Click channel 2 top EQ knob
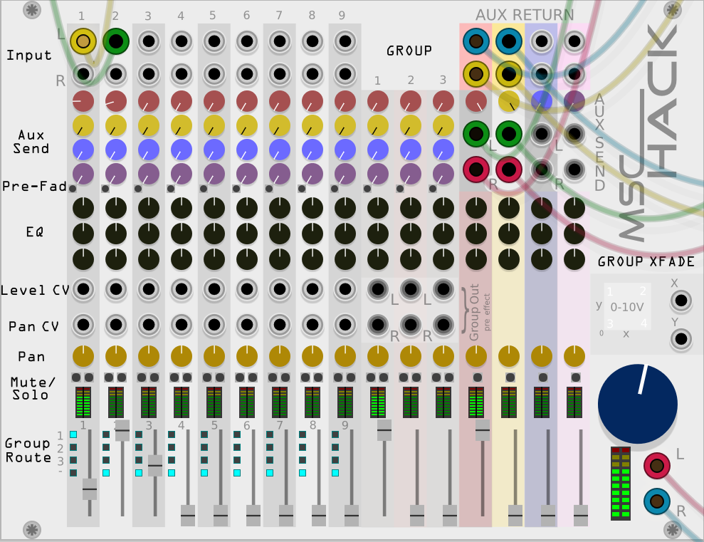704x542 pixels. click(116, 208)
